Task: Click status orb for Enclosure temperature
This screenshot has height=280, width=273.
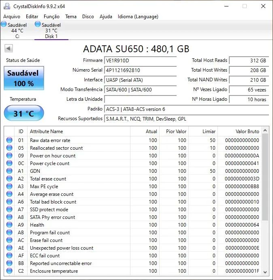Action: (9, 271)
